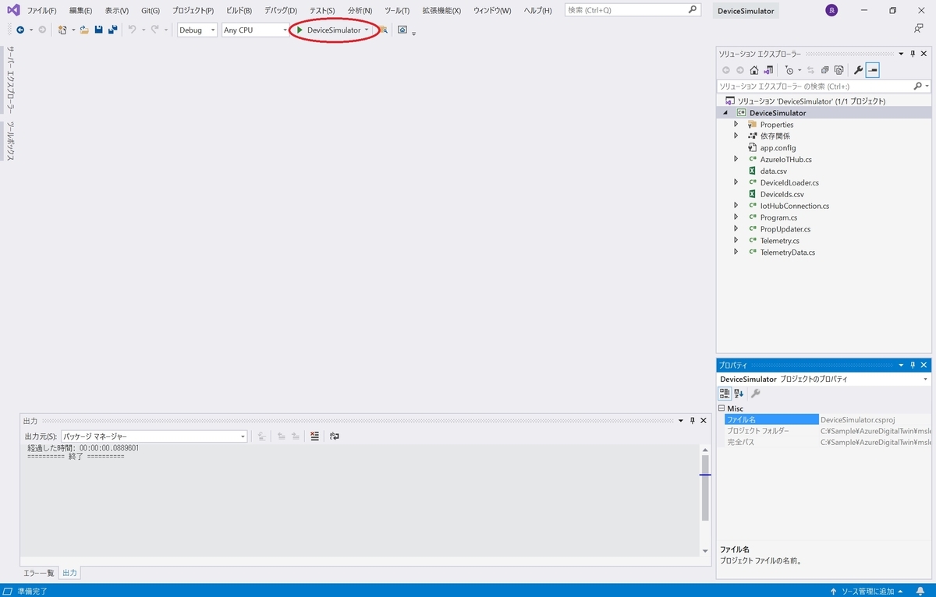Expand the 依存関係 node
This screenshot has height=597, width=936.
click(x=736, y=136)
